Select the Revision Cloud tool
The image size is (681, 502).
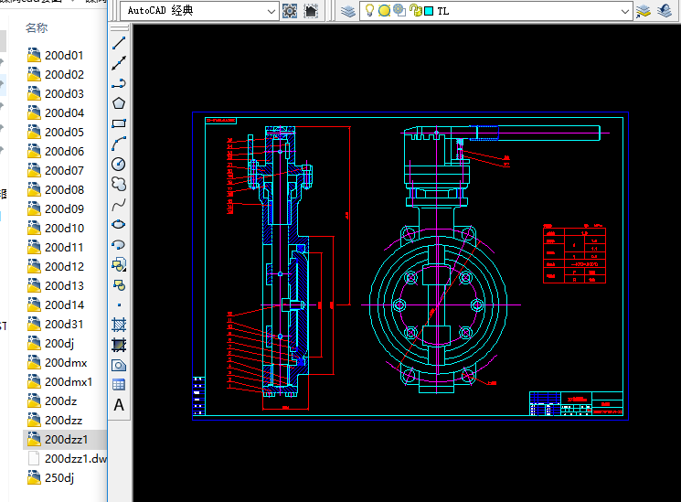point(118,184)
